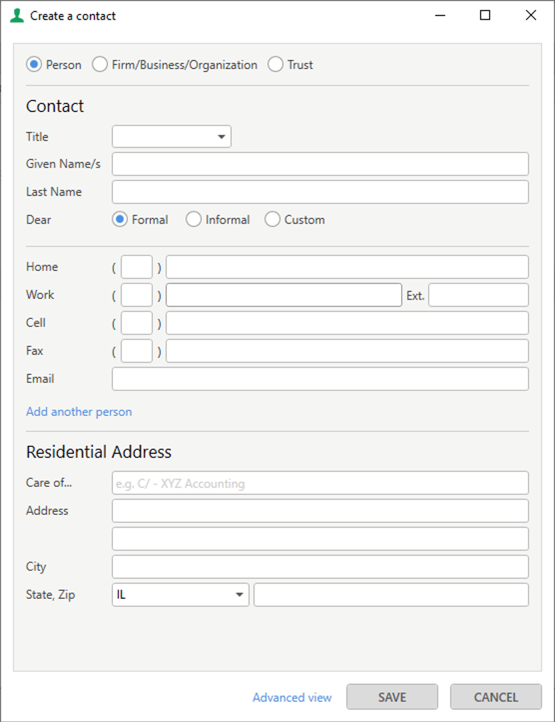Image resolution: width=555 pixels, height=722 pixels.
Task: Click the SAVE button
Action: tap(392, 697)
